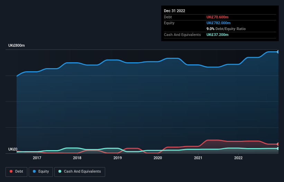This screenshot has height=182, width=284.
Task: Click the 2022 x-axis label
Action: pos(238,158)
